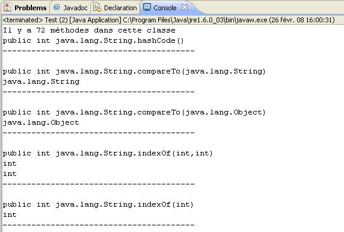
Task: Click the indexOf(int) output line
Action: [x=98, y=204]
